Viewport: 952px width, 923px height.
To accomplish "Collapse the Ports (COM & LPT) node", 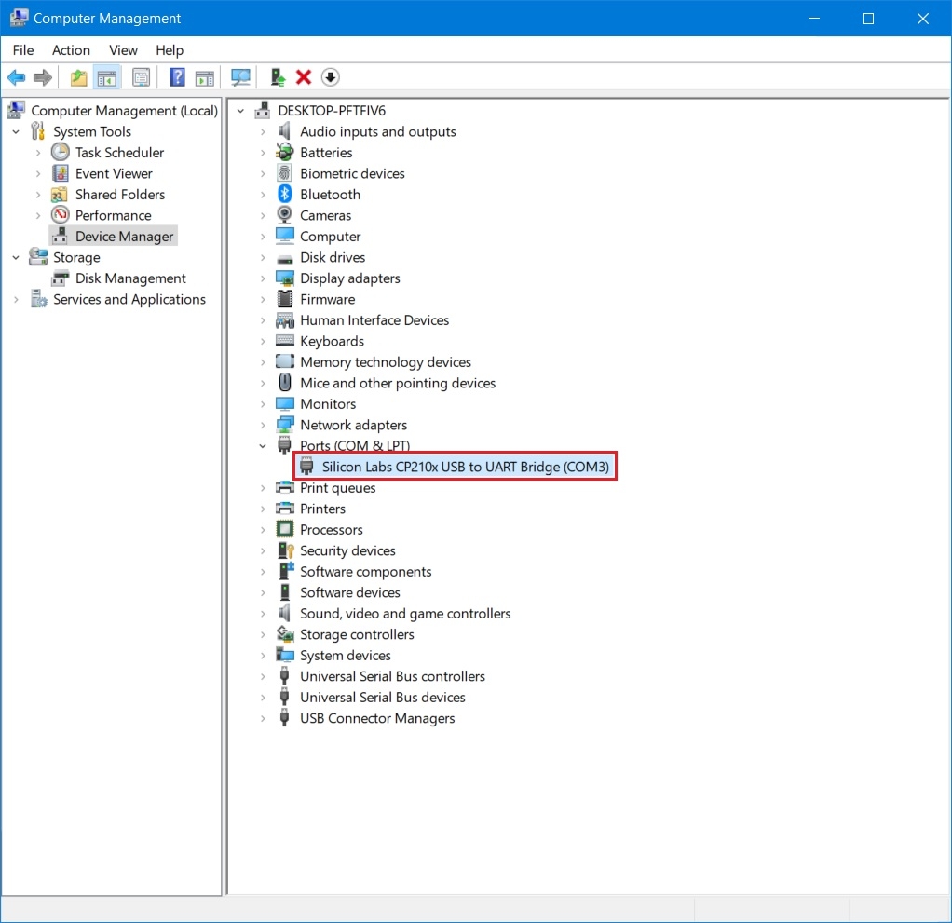I will pos(263,446).
